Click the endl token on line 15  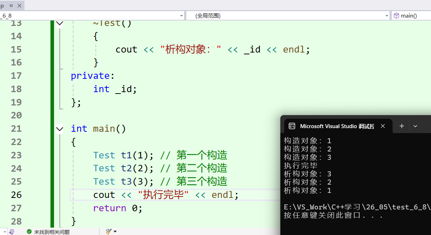294,49
